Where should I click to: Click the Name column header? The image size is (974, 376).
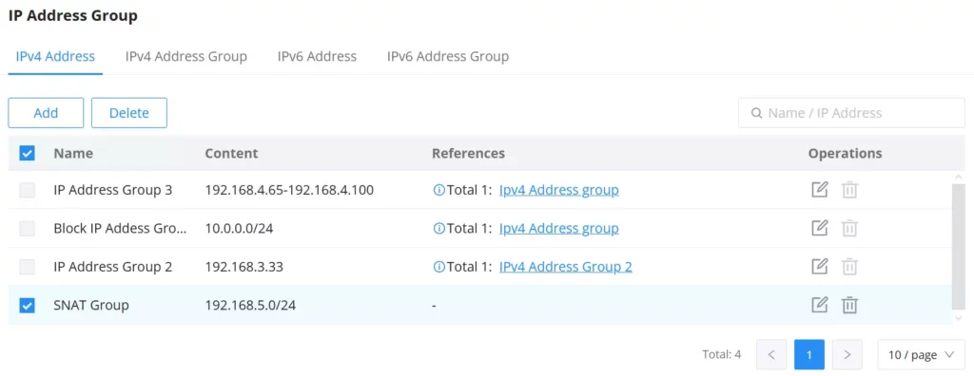(73, 153)
